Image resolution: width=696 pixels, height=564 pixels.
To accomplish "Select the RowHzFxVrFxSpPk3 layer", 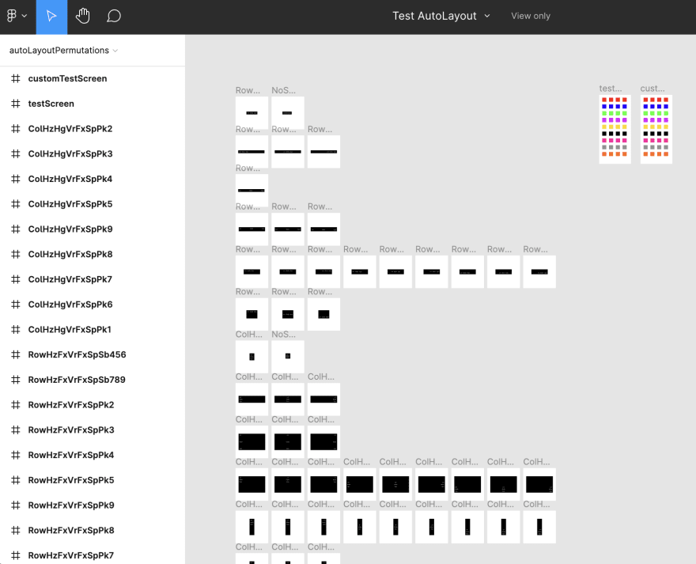I will [93, 430].
